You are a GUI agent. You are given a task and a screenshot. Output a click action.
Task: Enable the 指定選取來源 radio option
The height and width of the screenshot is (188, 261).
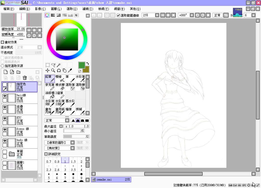[x=3, y=66]
